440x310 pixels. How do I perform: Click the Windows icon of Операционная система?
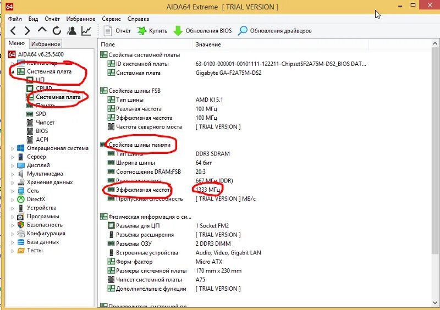point(21,148)
